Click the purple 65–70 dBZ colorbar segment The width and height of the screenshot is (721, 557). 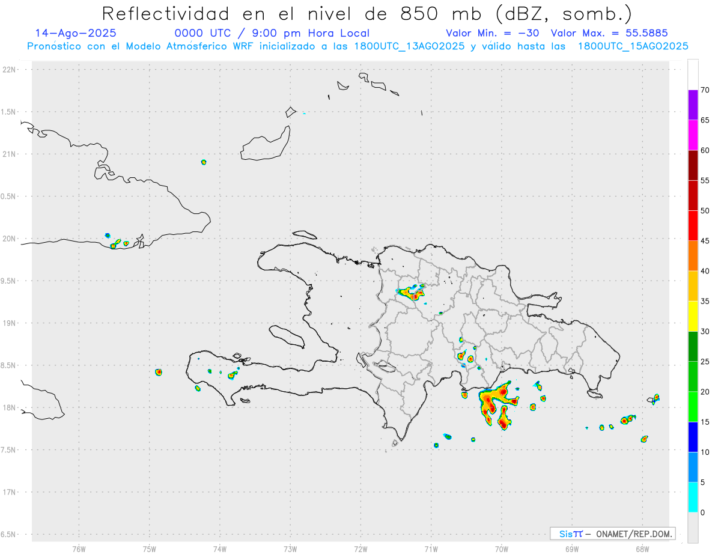tap(693, 105)
